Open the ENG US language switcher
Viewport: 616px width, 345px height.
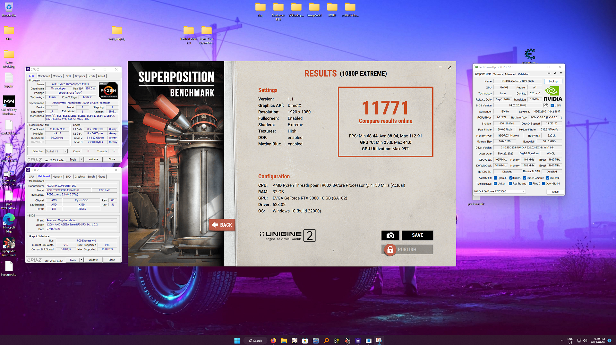pyautogui.click(x=570, y=341)
